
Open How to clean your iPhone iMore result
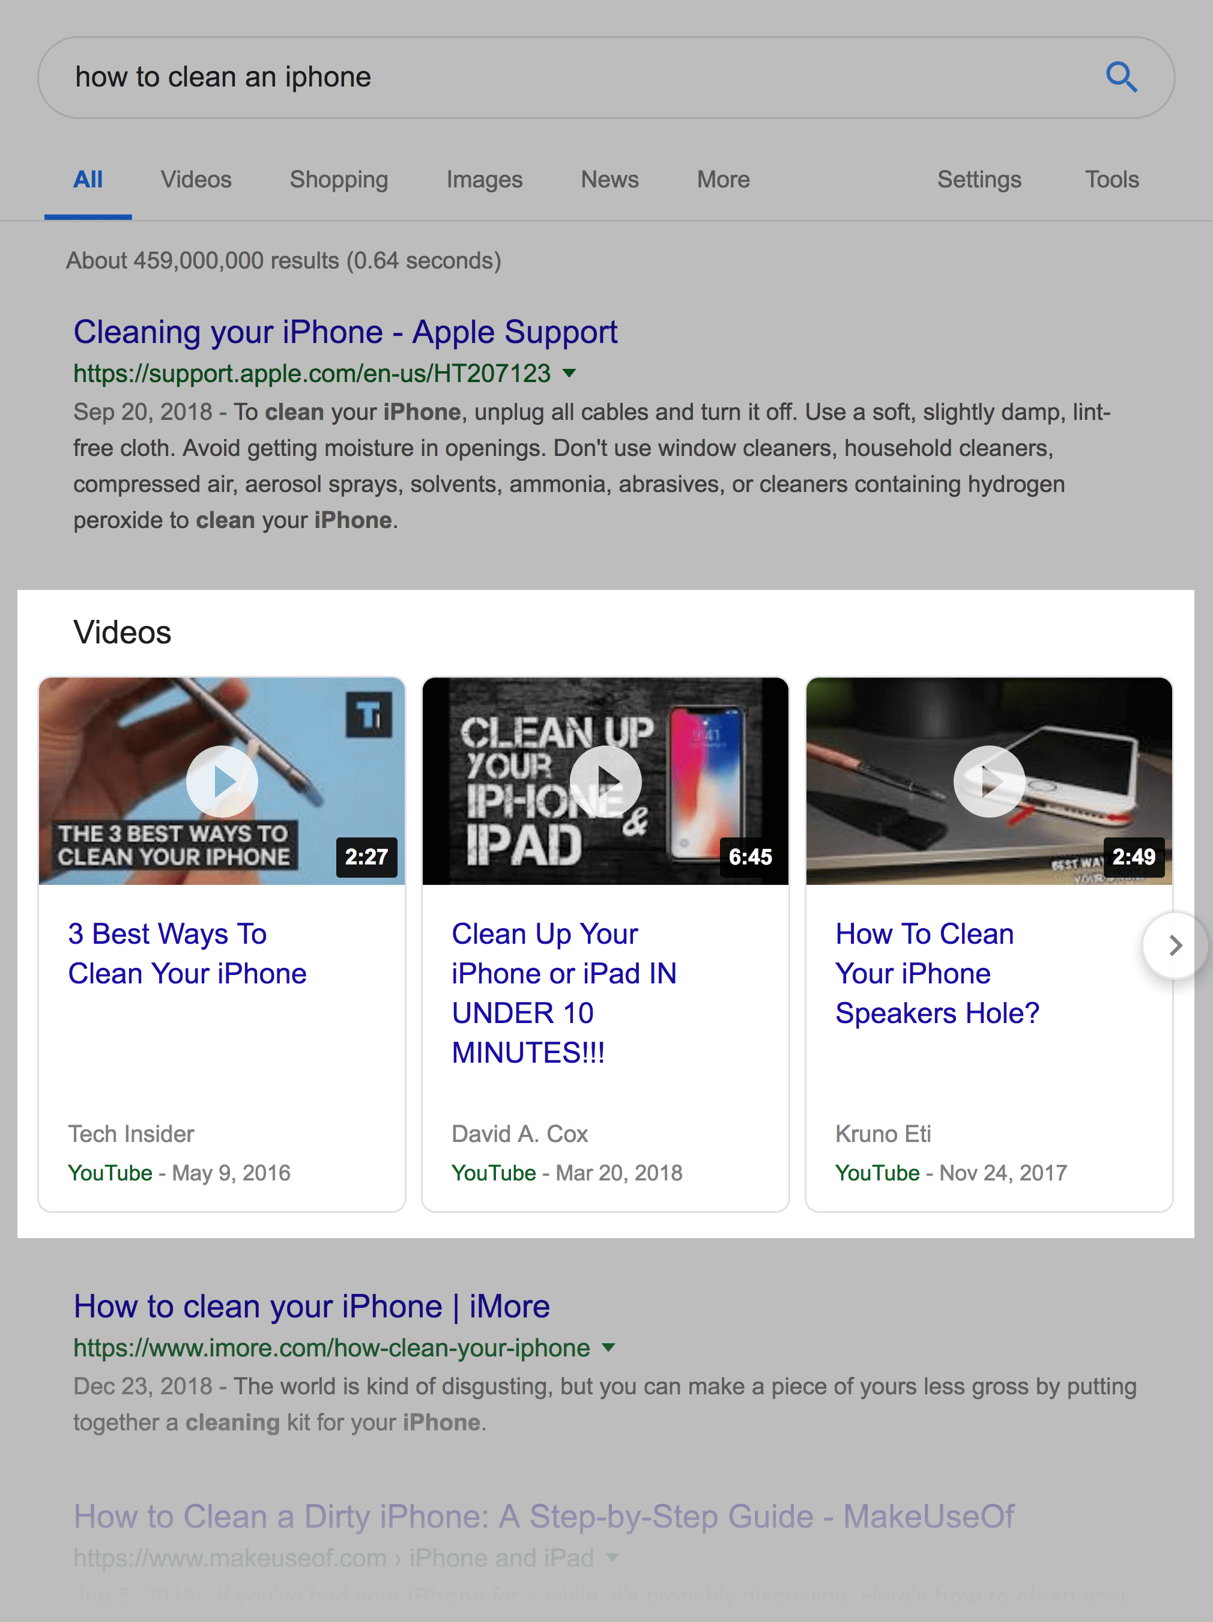[312, 1307]
